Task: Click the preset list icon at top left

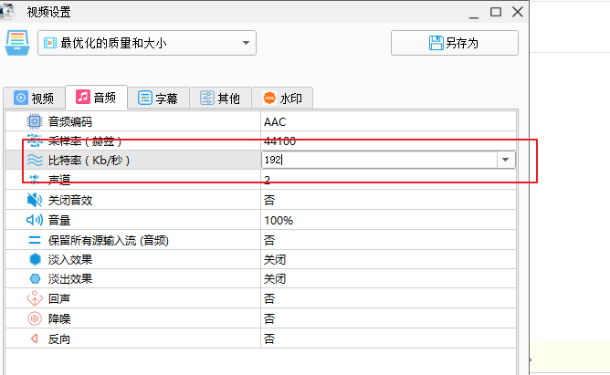Action: 17,43
